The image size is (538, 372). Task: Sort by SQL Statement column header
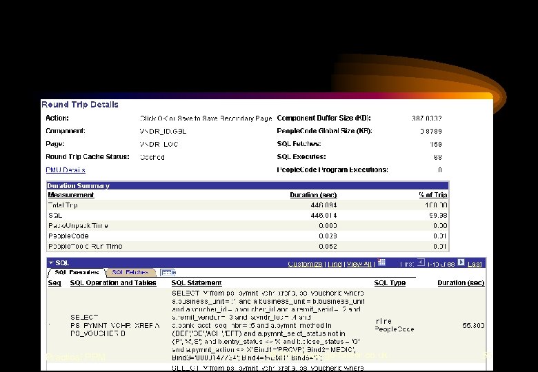coord(197,283)
